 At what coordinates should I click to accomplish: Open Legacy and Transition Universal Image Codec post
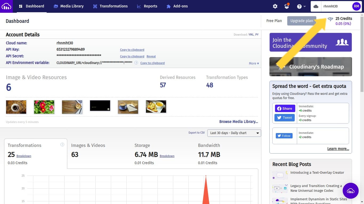[x=316, y=188]
